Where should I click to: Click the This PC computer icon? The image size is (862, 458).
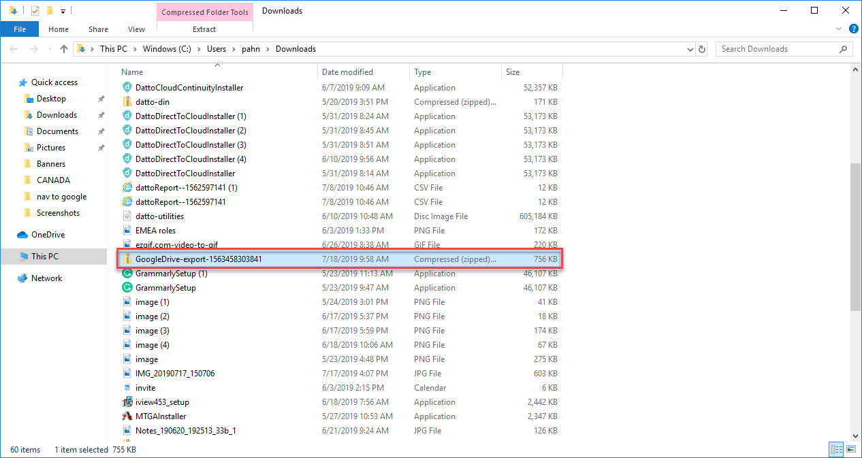pos(23,257)
